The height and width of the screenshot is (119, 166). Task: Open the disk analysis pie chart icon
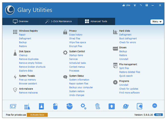pos(70,106)
